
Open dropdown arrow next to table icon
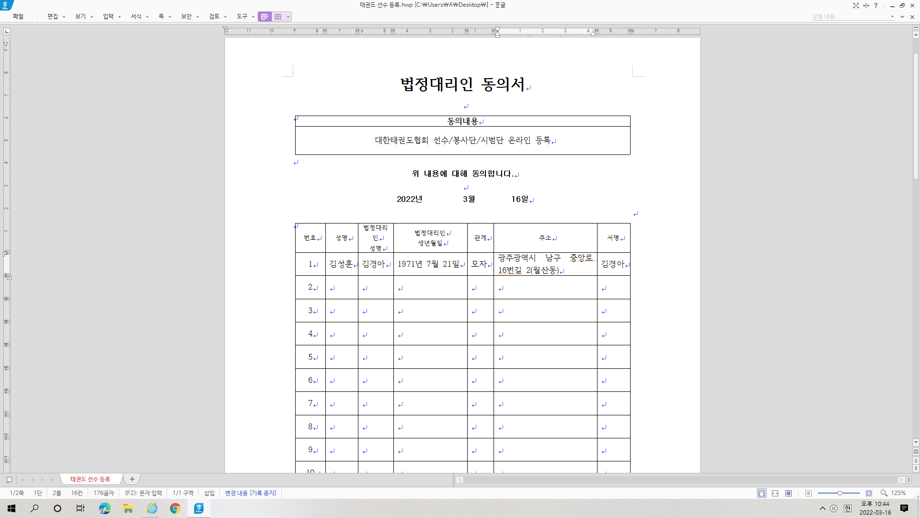coord(288,17)
